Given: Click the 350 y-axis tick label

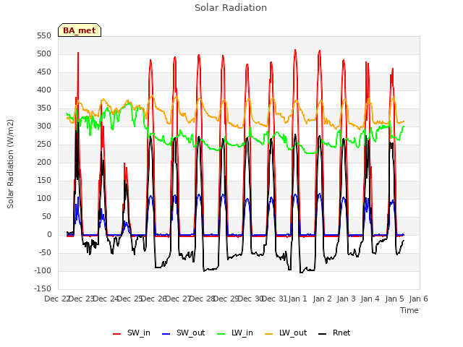Looking at the screenshot, I should coord(44,108).
